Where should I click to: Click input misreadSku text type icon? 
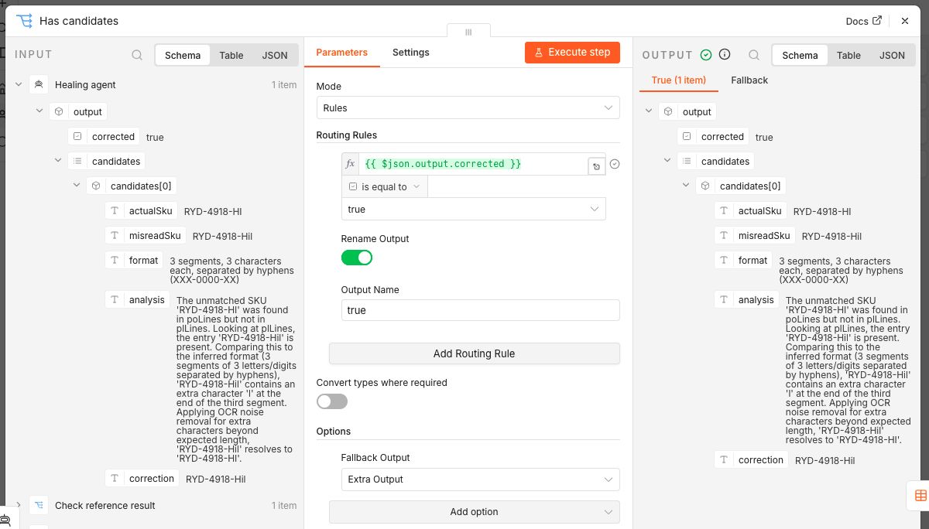[x=115, y=235]
